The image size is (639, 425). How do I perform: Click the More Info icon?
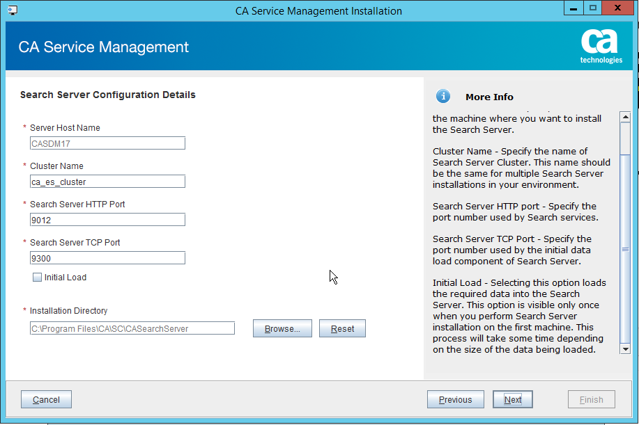click(442, 97)
